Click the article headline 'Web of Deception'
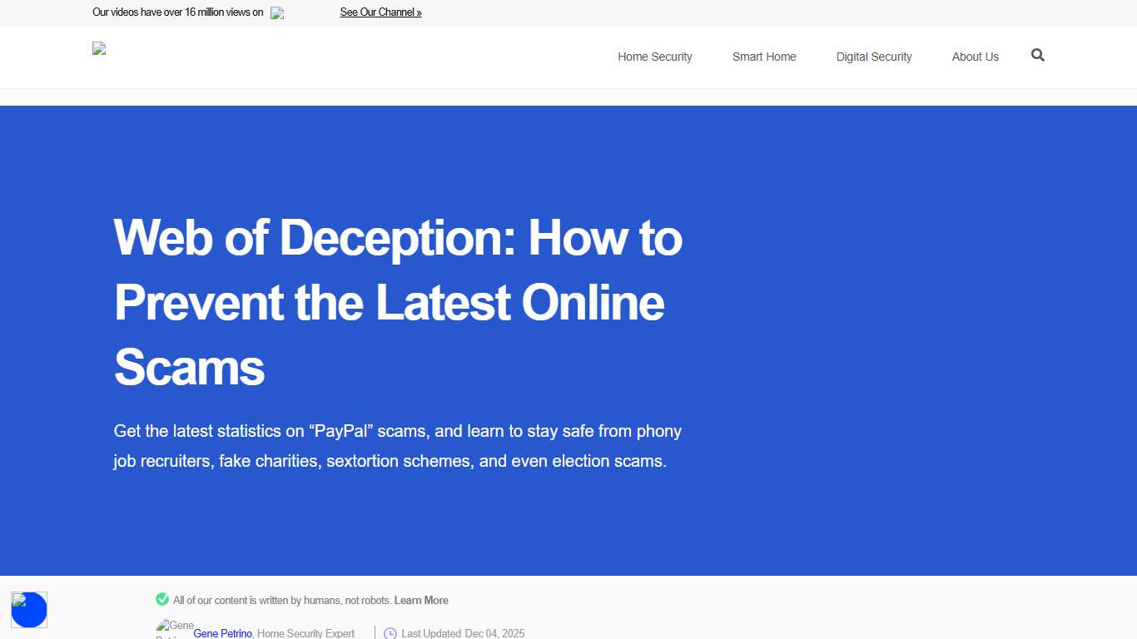Viewport: 1137px width, 639px height. pyautogui.click(x=398, y=303)
